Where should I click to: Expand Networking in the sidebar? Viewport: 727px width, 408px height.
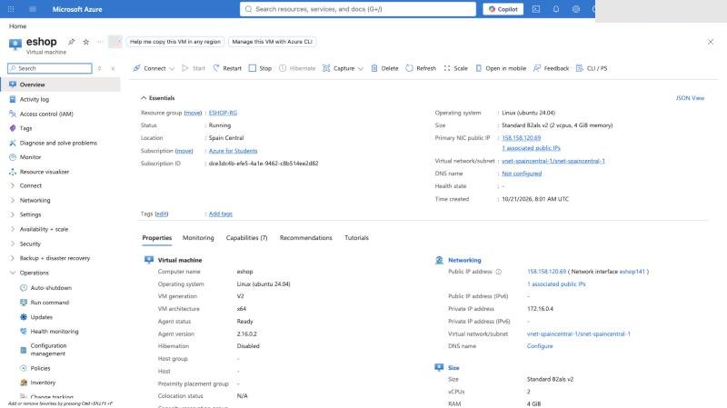coord(35,200)
